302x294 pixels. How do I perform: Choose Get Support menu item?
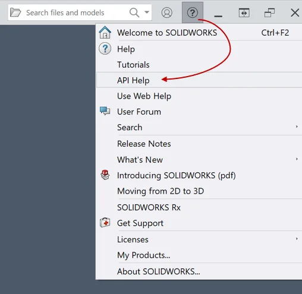199,223
